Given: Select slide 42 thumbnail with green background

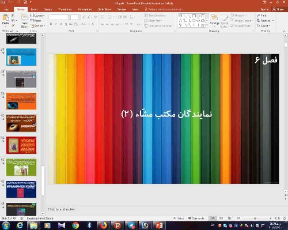Looking at the screenshot, I should click(x=21, y=167).
